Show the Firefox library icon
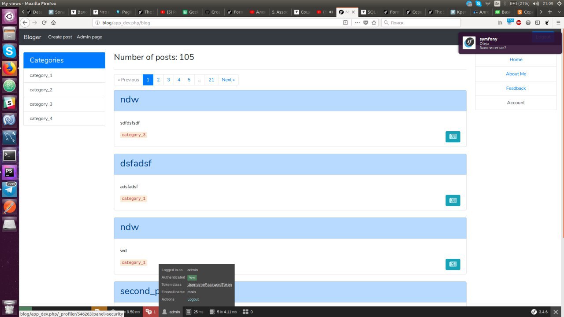Viewport: 564px width, 317px height. (x=500, y=22)
